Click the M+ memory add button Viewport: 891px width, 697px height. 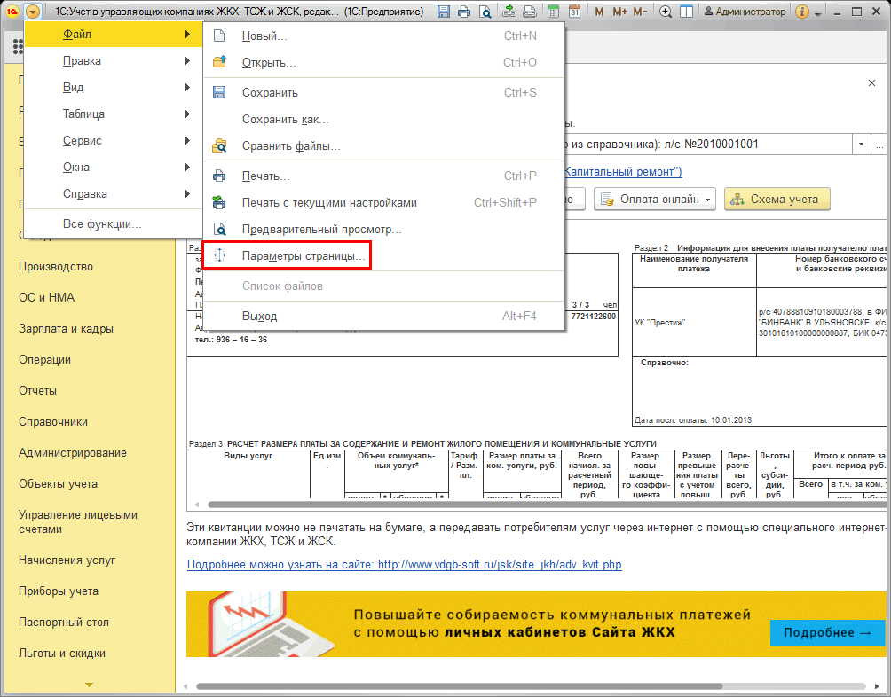click(619, 12)
